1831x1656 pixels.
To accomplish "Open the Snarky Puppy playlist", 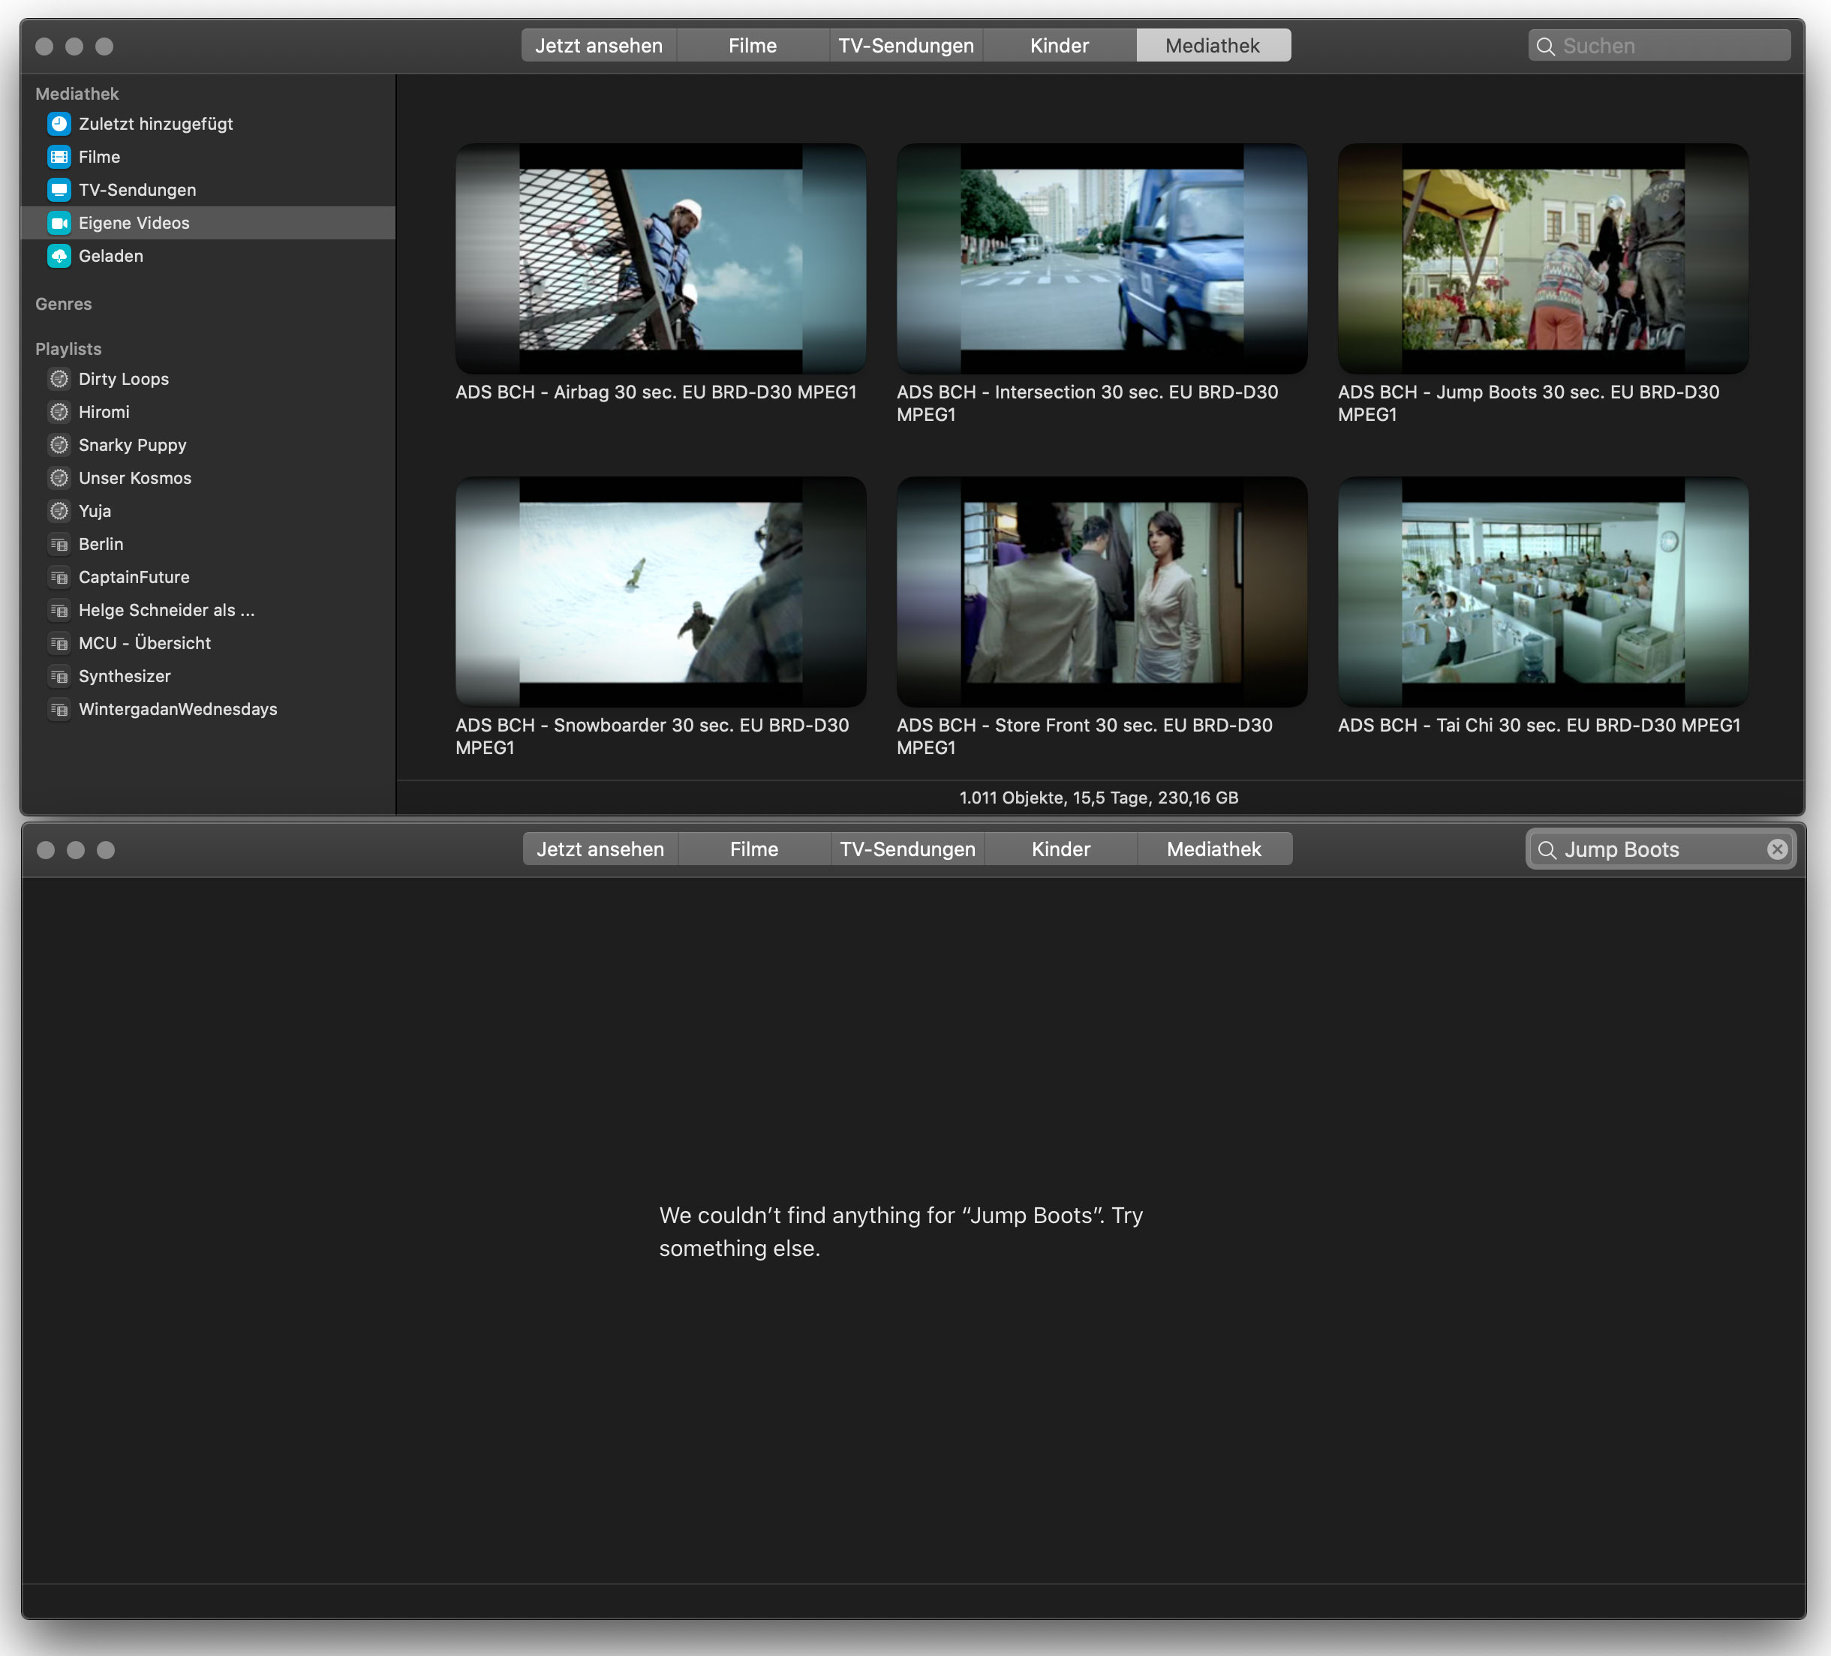I will [x=133, y=445].
